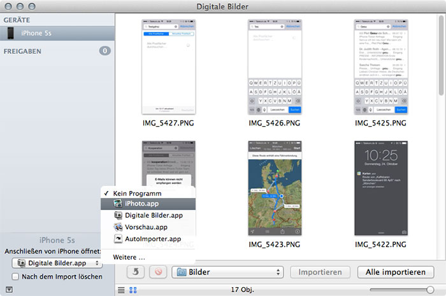This screenshot has height=296, width=446.
Task: Select lock screen thumbnail IMG_5422.PNG
Action: pos(381,188)
